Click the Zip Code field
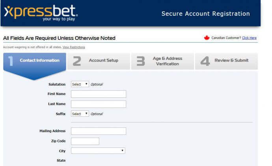272x166 pixels. pyautogui.click(x=85, y=141)
